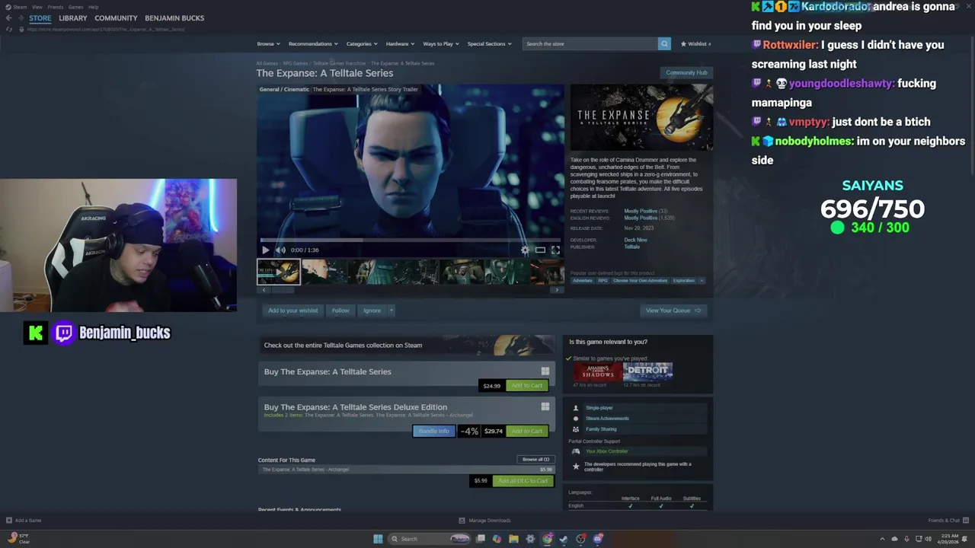The width and height of the screenshot is (975, 548).
Task: Click View Your Queue
Action: pos(673,311)
